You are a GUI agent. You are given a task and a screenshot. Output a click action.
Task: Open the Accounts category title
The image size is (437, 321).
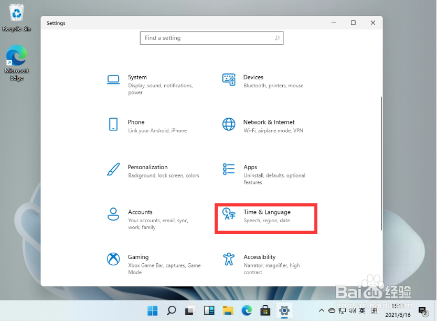tap(140, 212)
